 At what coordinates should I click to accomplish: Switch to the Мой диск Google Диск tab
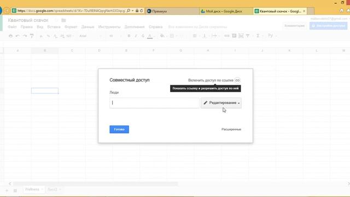[226, 11]
